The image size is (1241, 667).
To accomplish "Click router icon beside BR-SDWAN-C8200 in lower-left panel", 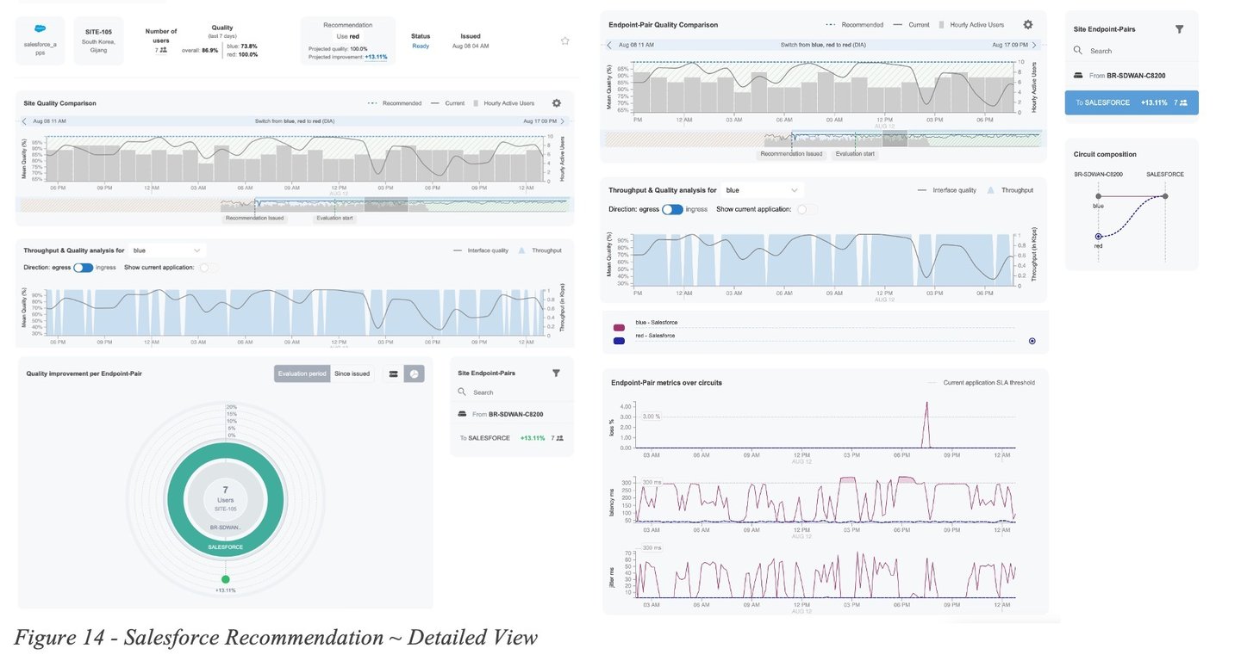I will point(463,414).
